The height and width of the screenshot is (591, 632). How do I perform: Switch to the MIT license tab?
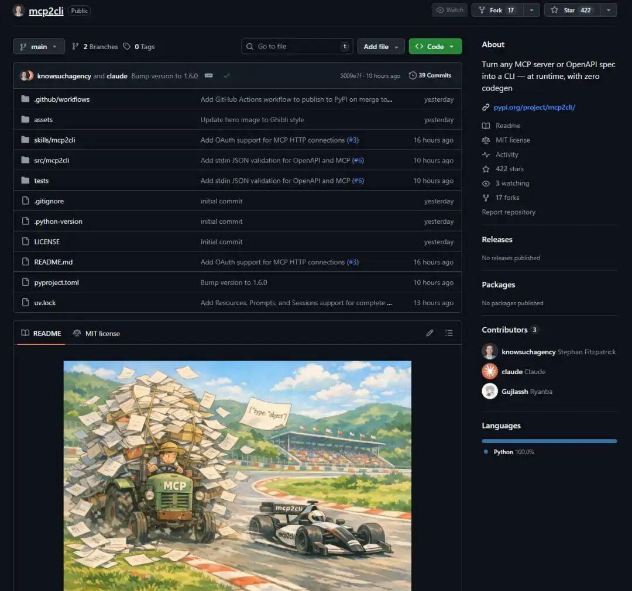pyautogui.click(x=97, y=333)
